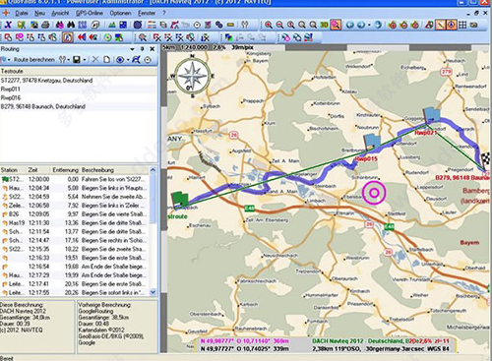The image size is (492, 361).
Task: Click the compass rose on the map
Action: click(x=192, y=76)
